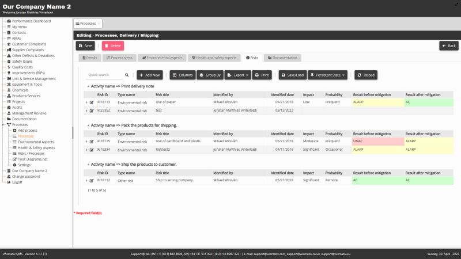Click the quick search magnifier icon
The height and width of the screenshot is (259, 461).
(x=127, y=75)
